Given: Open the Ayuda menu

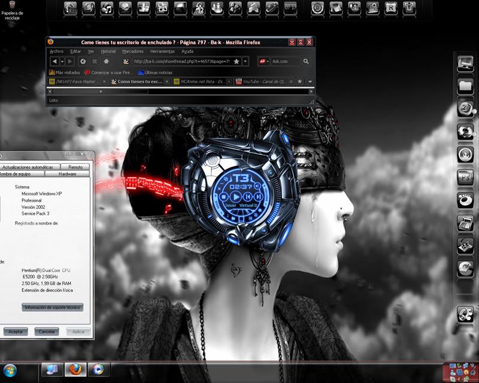Looking at the screenshot, I should coord(187,51).
